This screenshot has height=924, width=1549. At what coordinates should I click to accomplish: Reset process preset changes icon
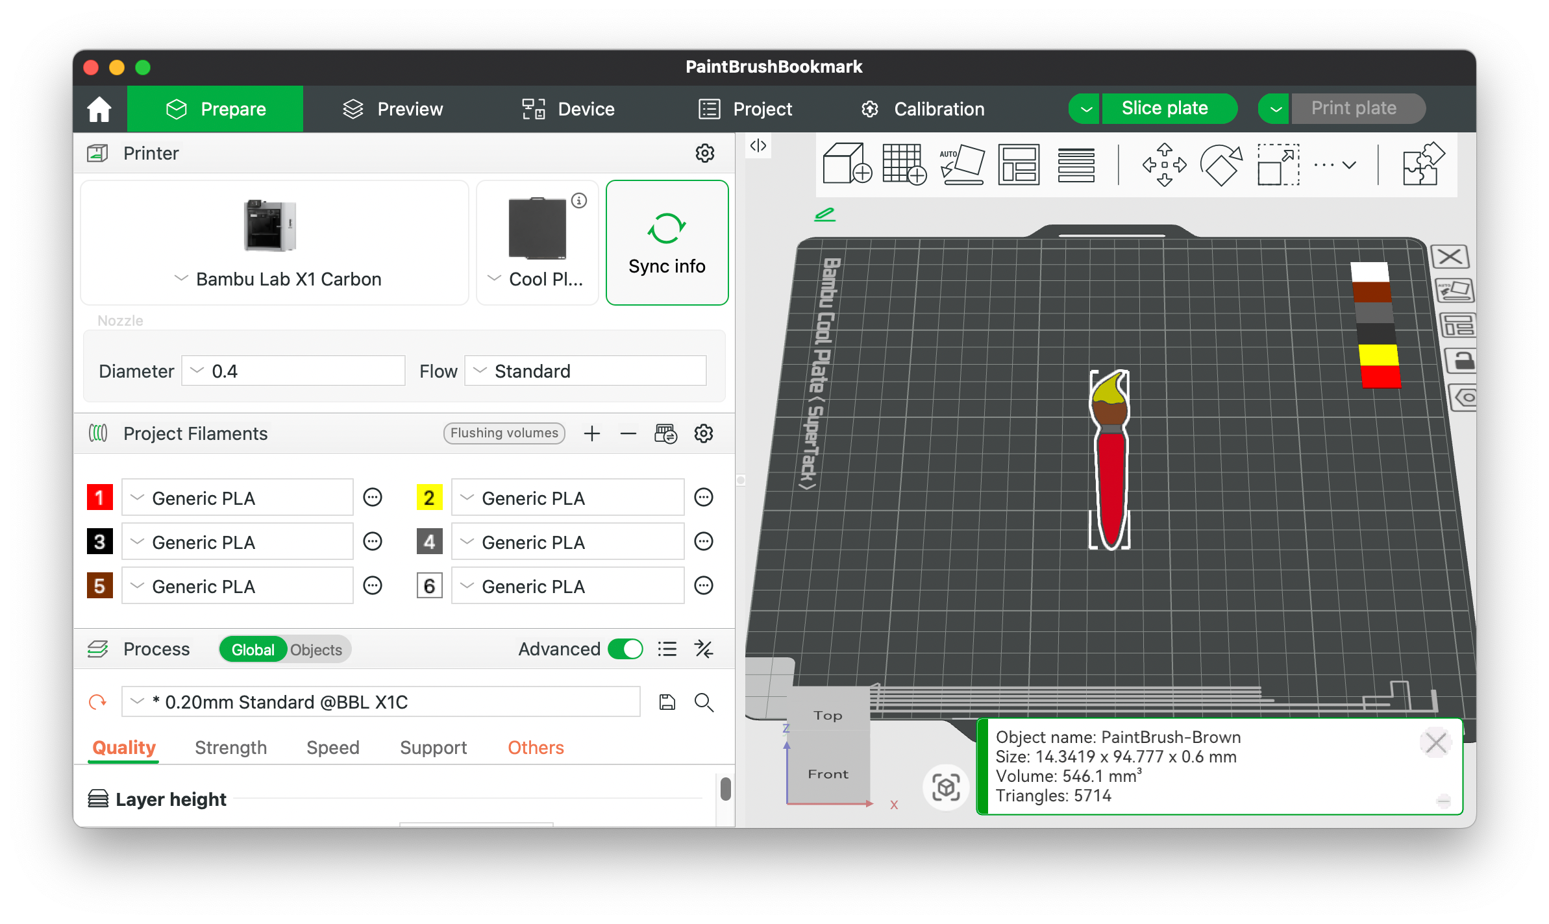click(x=97, y=702)
